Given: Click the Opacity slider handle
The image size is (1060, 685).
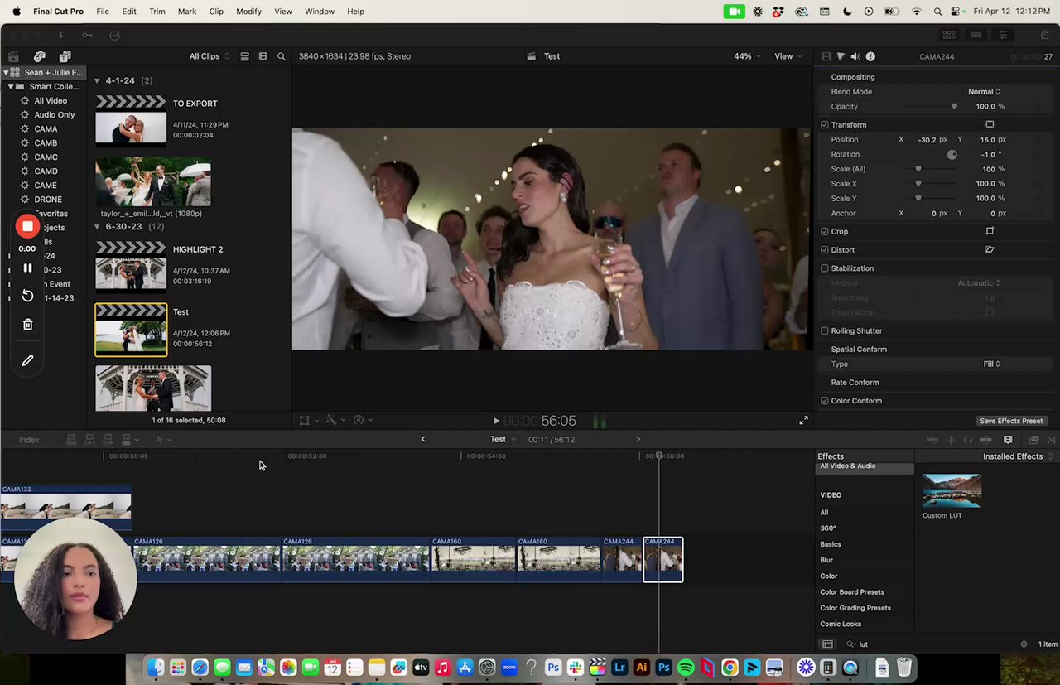Looking at the screenshot, I should pos(954,107).
